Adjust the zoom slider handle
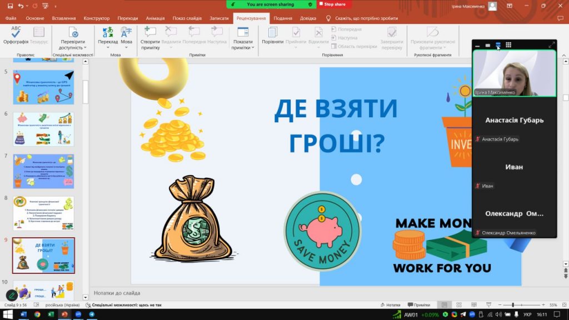This screenshot has width=569, height=320. (512, 305)
